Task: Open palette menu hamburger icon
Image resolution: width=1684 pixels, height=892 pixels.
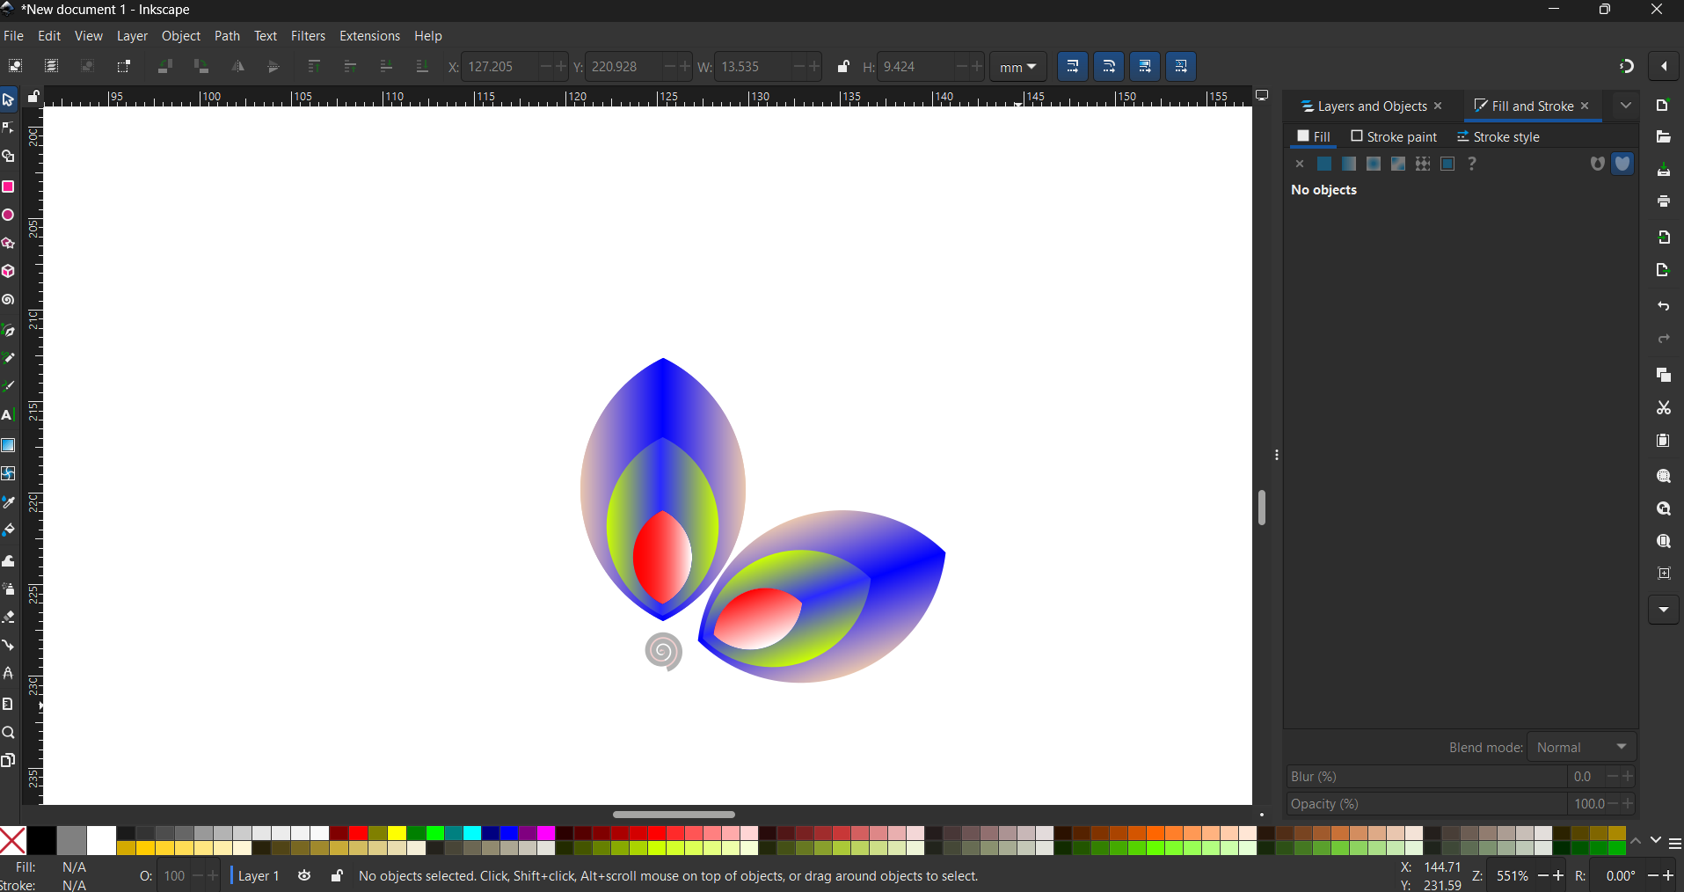Action: (1675, 844)
